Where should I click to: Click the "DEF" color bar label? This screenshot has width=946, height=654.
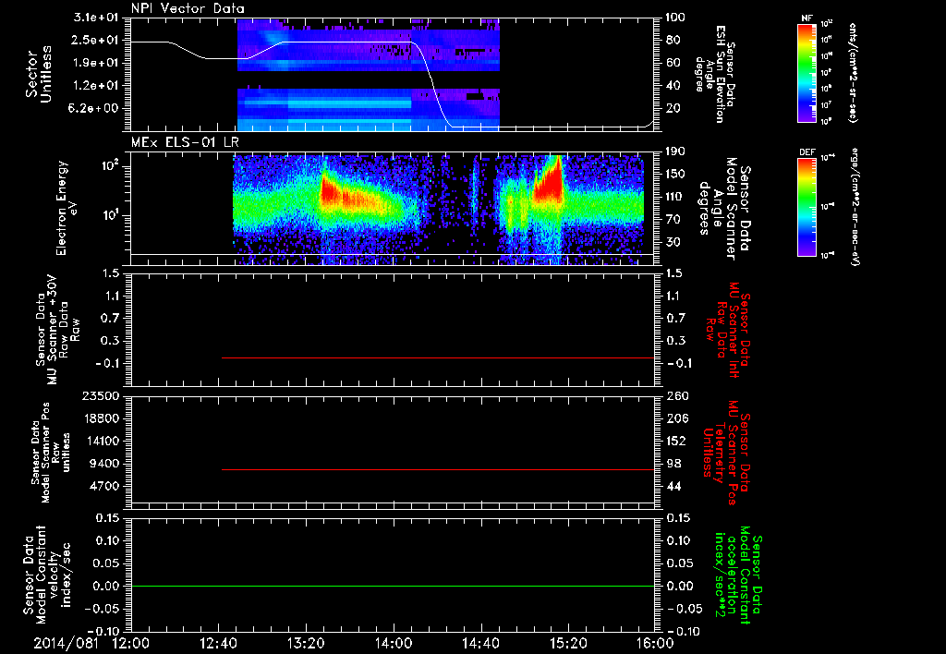tap(807, 152)
